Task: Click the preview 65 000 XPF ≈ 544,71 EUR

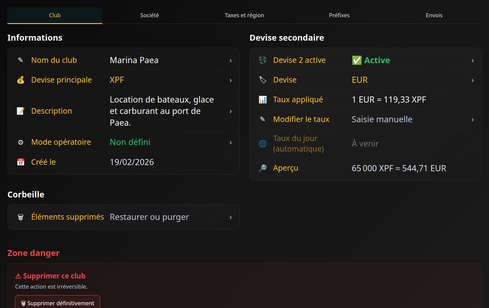Action: pos(399,168)
